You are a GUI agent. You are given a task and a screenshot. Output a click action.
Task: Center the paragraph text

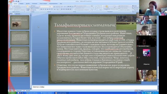pyautogui.click(x=64, y=9)
